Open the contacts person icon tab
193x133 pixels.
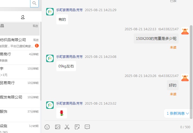[x=23, y=17]
